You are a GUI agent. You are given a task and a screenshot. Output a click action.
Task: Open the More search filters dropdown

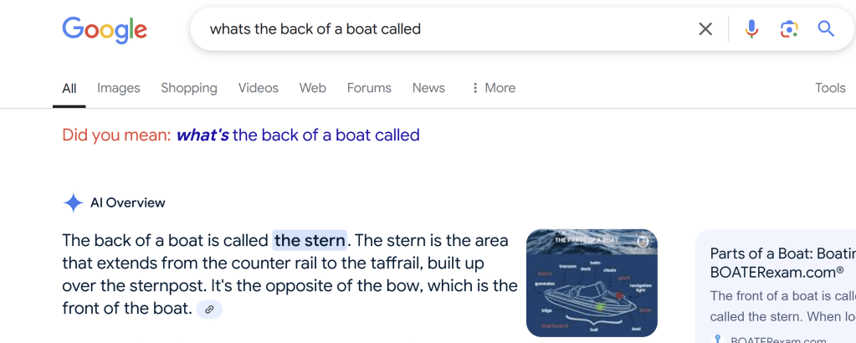(x=493, y=88)
